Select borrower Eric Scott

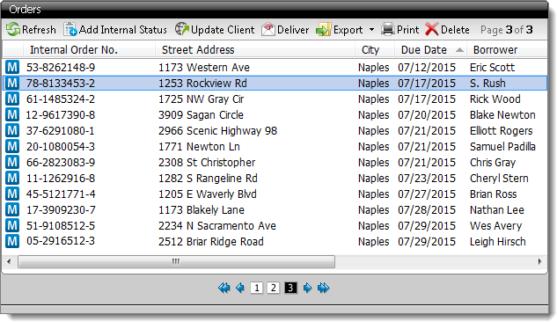493,68
